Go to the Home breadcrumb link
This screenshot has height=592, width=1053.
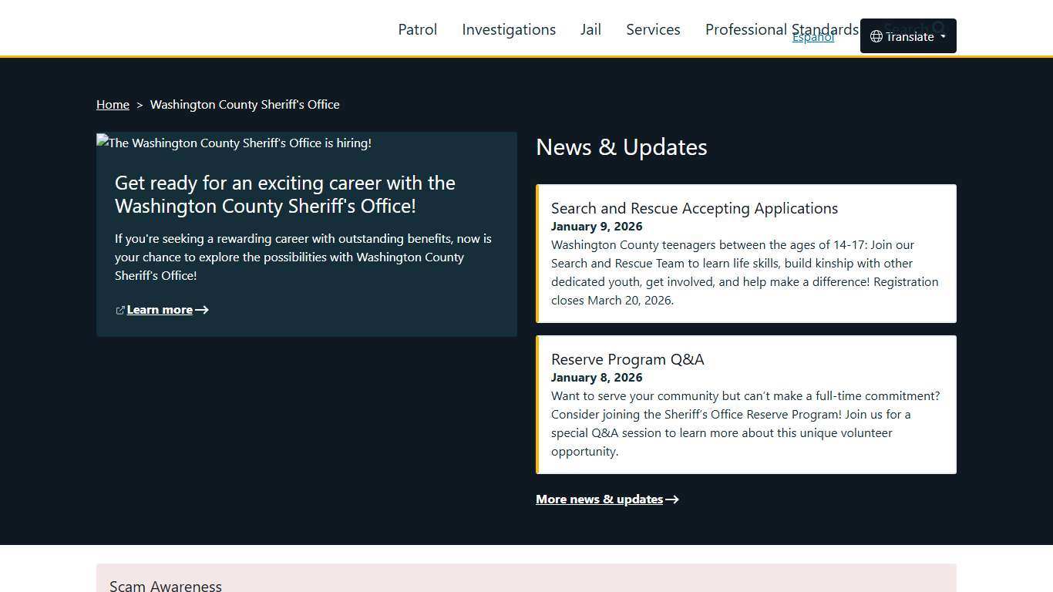pos(113,104)
